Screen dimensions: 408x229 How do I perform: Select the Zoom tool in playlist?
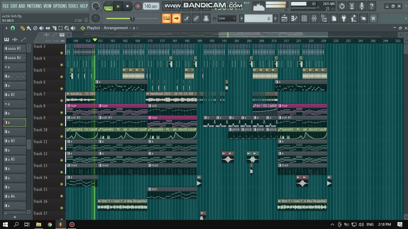point(67,28)
